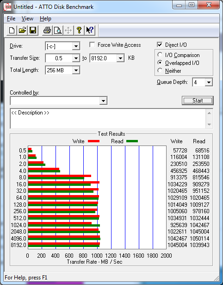Screen dimensions: 223x285
Task: Click into the Description text box
Action: click(108, 119)
